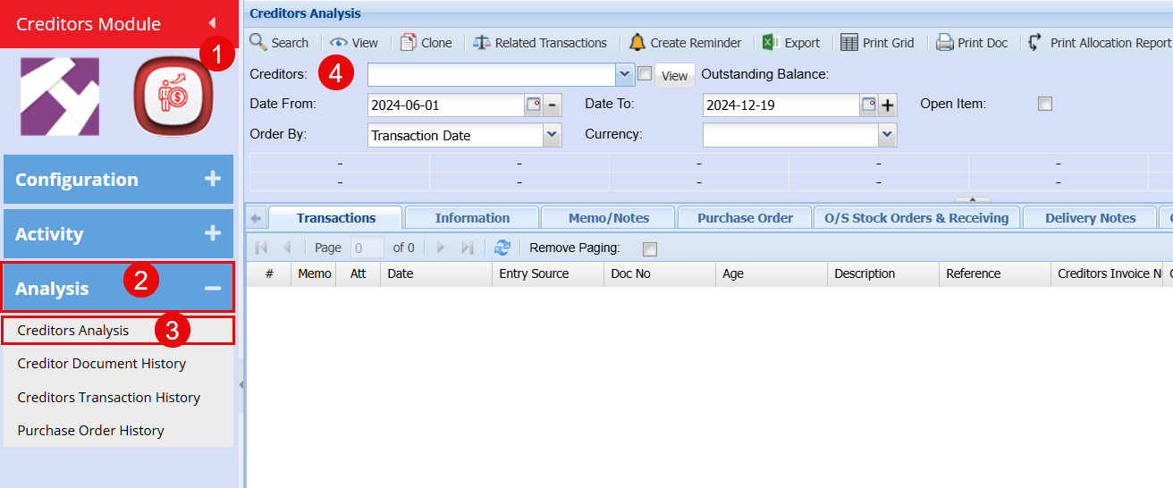Go to previous page in grid pager
Screen dimensions: 1173x488
tap(287, 248)
